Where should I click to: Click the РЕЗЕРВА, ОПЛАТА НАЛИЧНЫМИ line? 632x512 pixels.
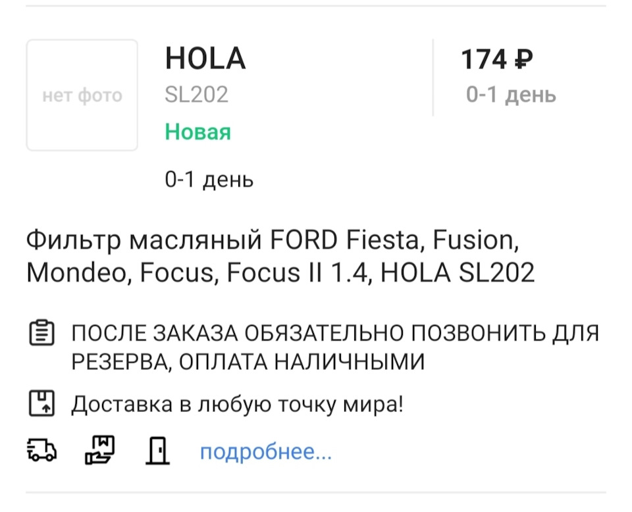tap(248, 361)
